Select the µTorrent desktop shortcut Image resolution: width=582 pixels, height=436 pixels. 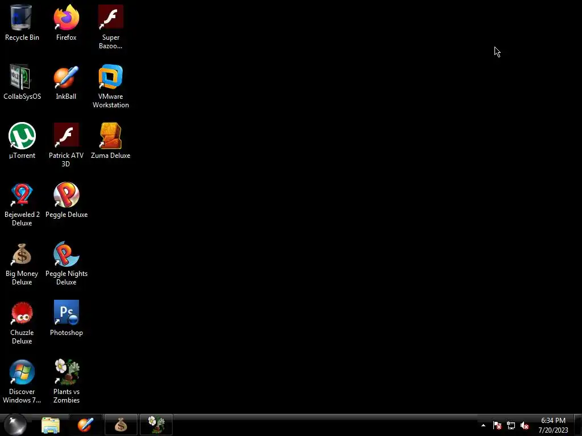click(22, 141)
